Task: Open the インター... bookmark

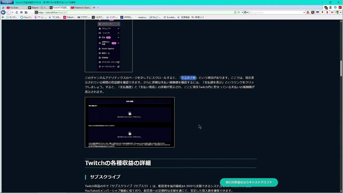Action: pos(112,17)
